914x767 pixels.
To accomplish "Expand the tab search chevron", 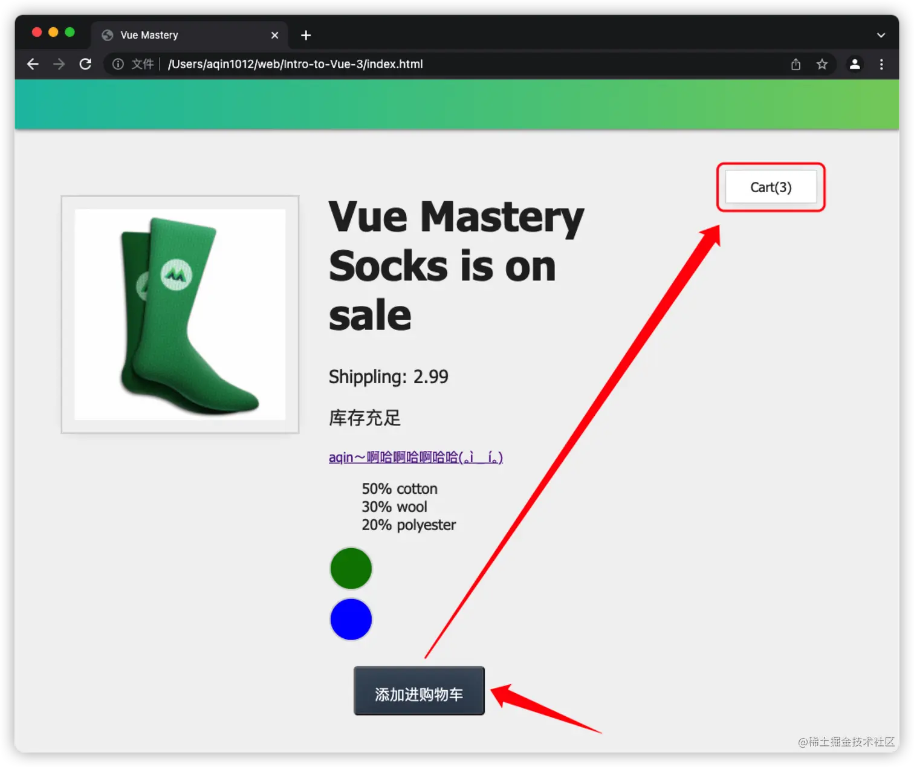I will pyautogui.click(x=881, y=35).
